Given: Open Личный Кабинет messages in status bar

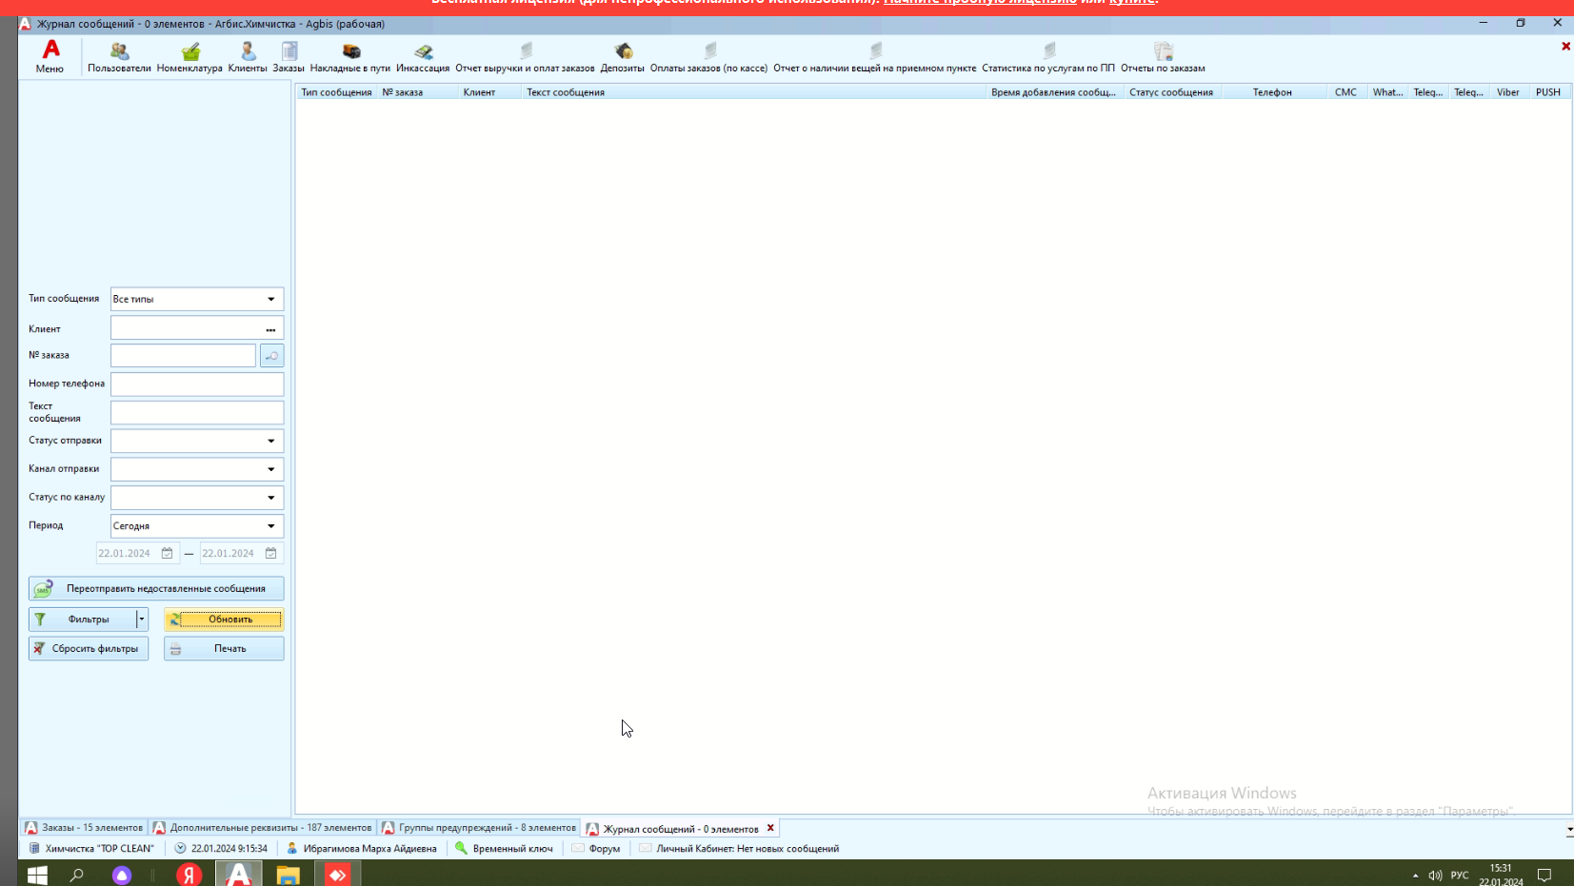Looking at the screenshot, I should pos(739,849).
